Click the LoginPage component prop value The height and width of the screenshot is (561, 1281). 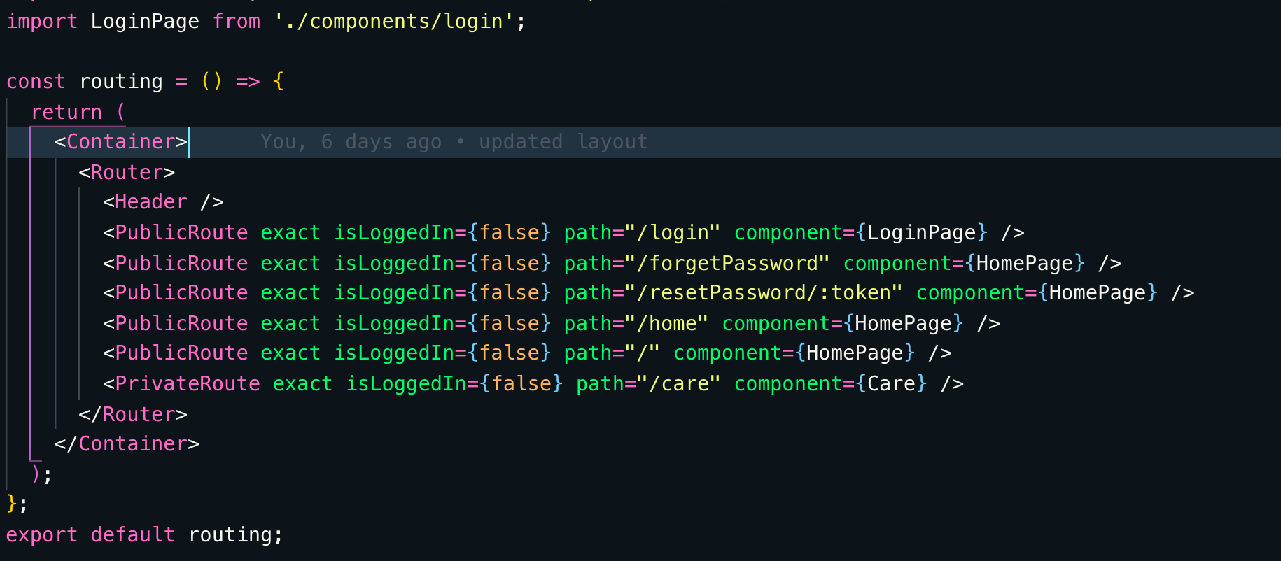click(921, 232)
